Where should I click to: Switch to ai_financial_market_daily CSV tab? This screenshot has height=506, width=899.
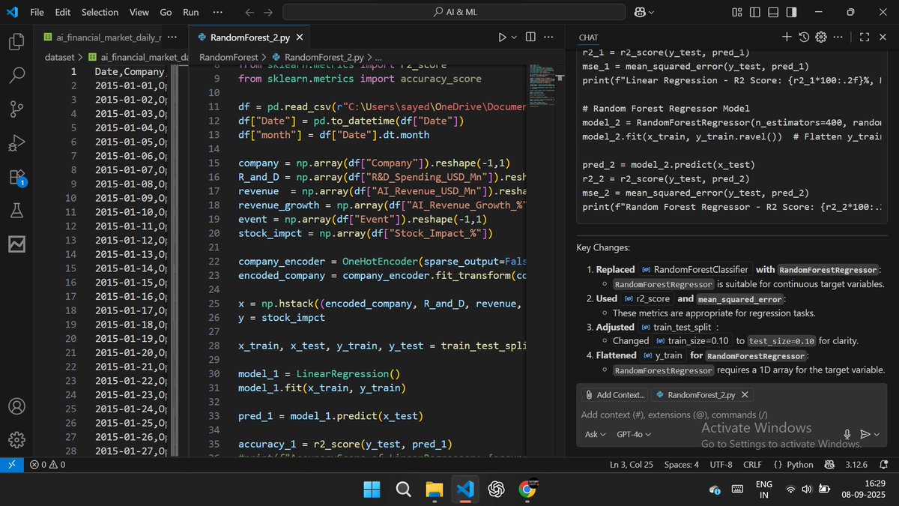tap(101, 37)
